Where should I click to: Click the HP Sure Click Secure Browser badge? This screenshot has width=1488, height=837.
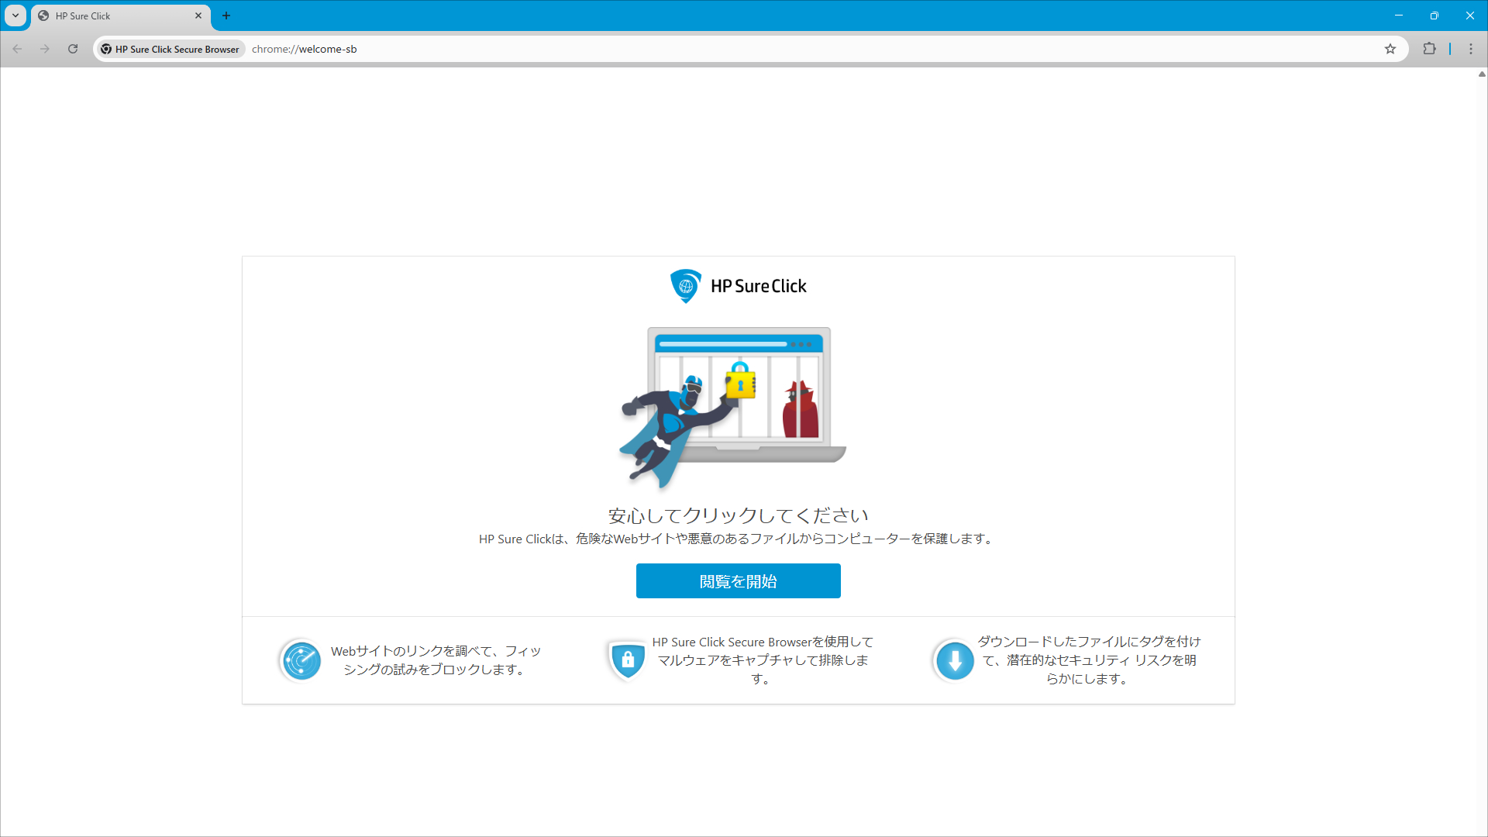[x=170, y=48]
